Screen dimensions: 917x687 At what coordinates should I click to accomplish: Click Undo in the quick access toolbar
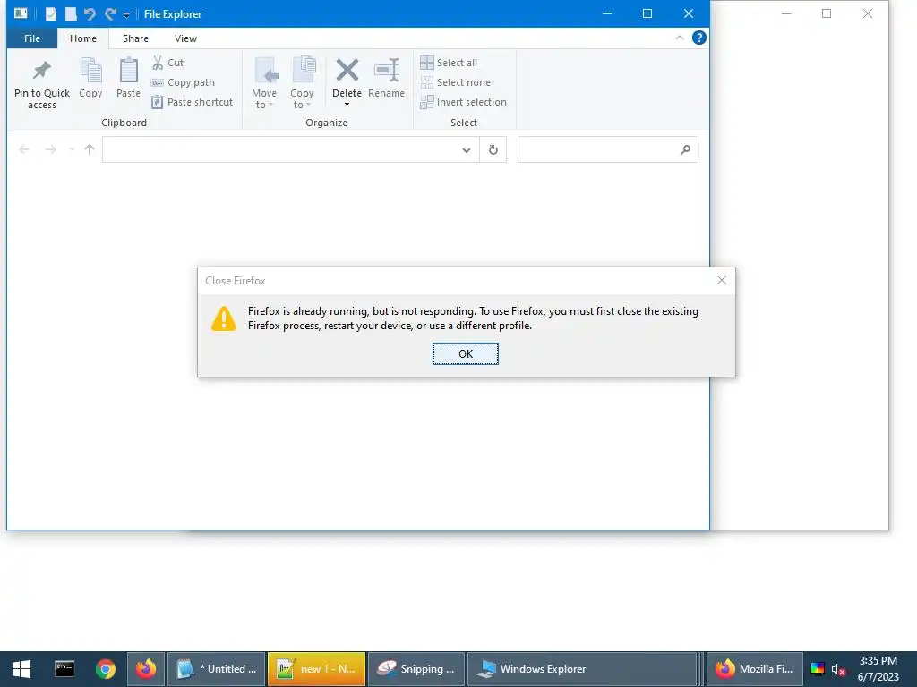tap(90, 14)
